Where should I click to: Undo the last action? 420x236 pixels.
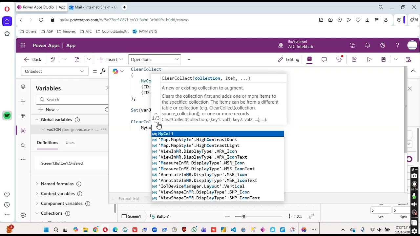point(52,59)
